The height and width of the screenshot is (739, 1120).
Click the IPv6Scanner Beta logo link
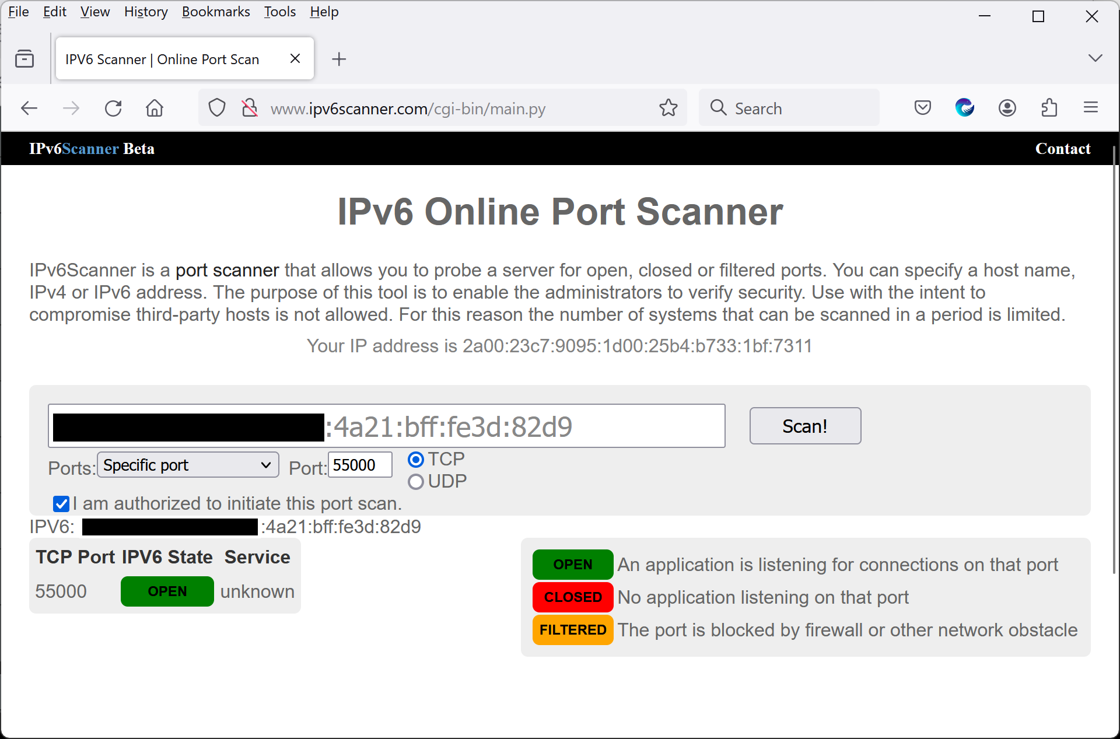92,149
